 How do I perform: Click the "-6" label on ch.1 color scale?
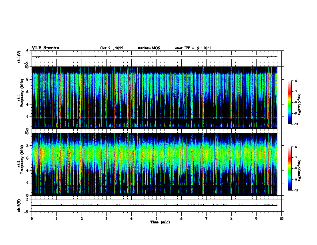[295, 81]
